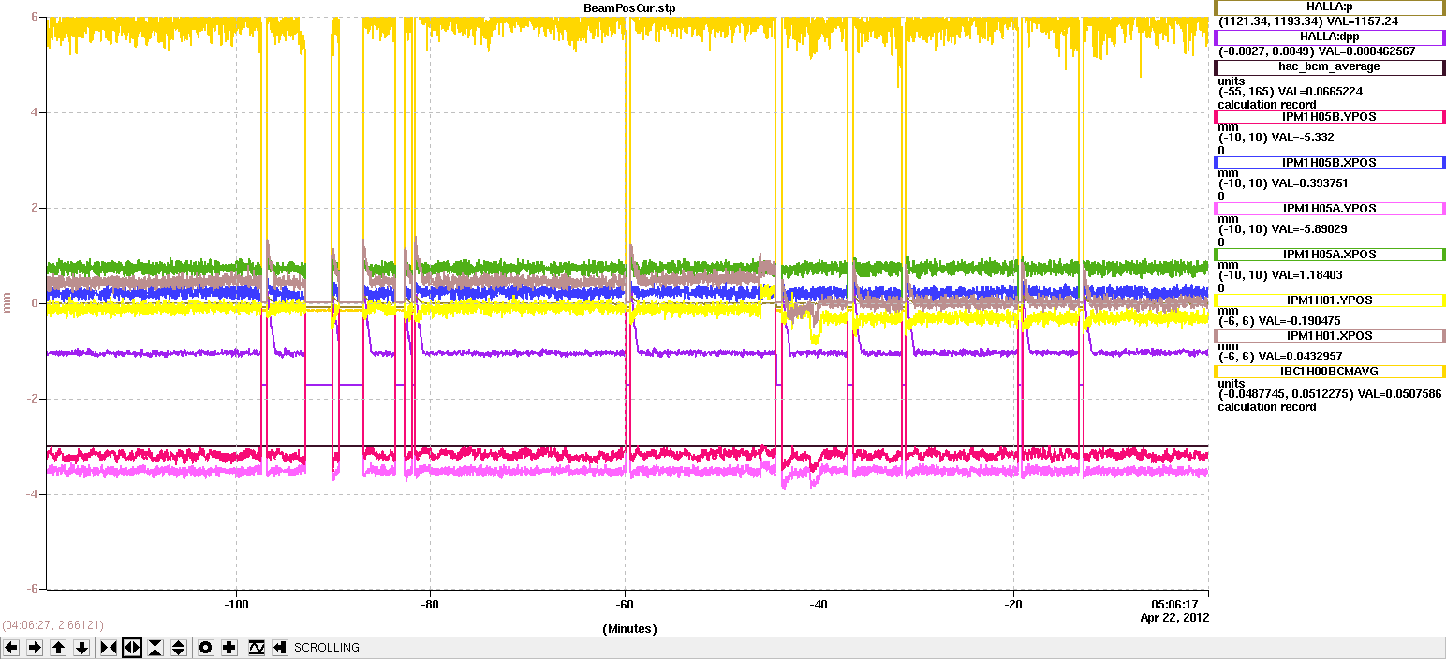Click the value VAL=1.18403 under IPM1H05A.XPOS
Screen dimensions: 1446x659
click(x=1306, y=275)
